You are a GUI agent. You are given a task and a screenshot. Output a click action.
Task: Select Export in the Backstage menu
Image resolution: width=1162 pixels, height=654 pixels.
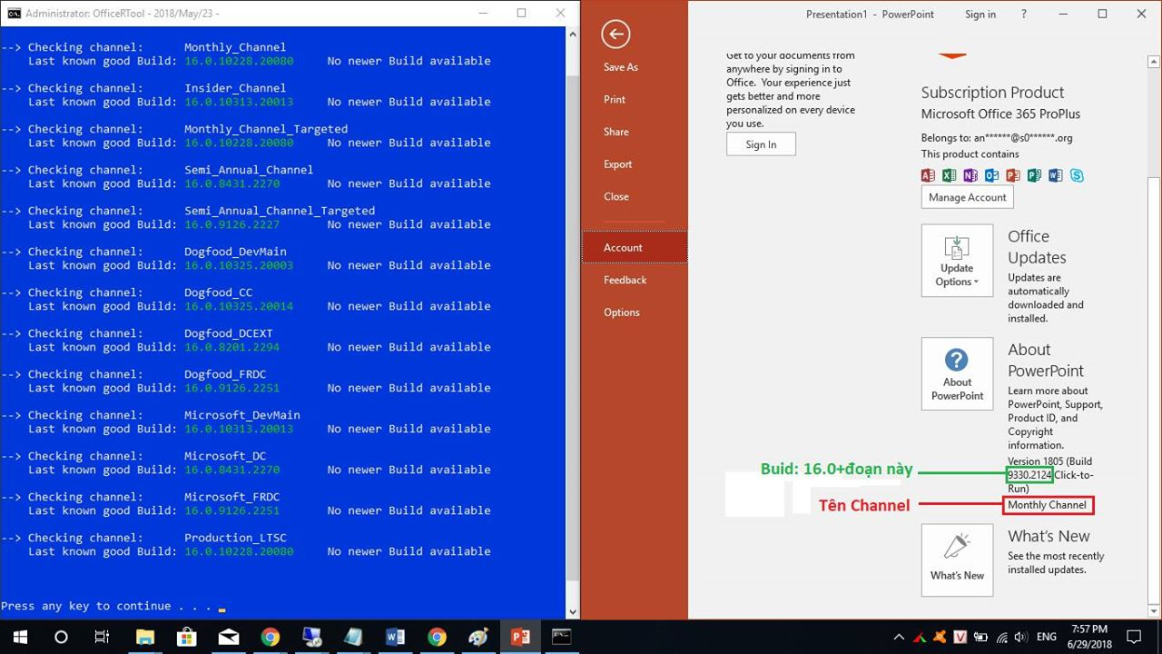[x=618, y=164]
